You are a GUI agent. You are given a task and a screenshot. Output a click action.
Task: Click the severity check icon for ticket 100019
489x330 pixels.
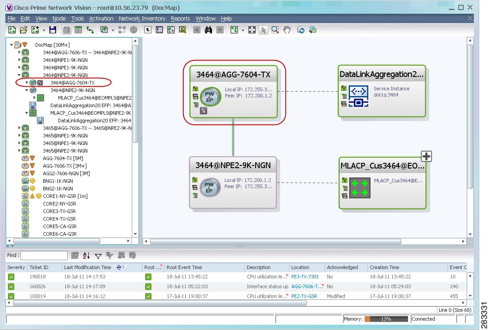pyautogui.click(x=11, y=296)
